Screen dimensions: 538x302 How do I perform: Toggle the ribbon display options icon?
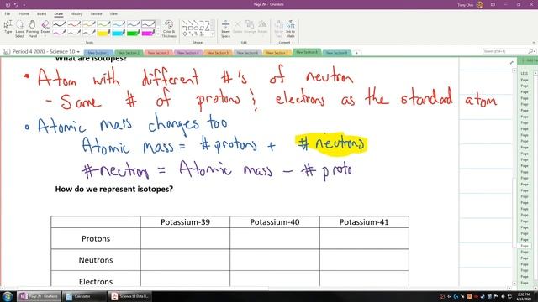click(493, 5)
